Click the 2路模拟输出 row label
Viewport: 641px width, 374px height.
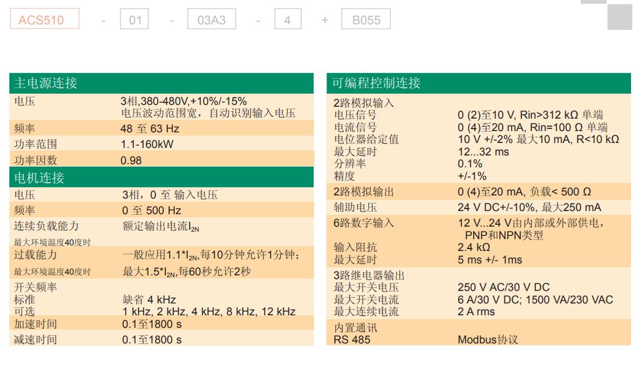363,192
